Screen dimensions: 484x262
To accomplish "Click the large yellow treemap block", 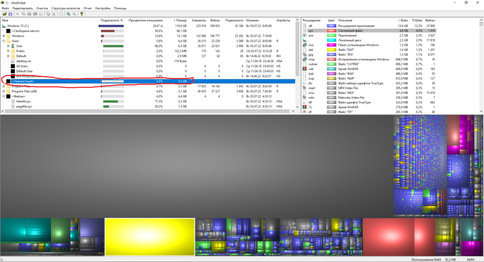I will pyautogui.click(x=150, y=236).
